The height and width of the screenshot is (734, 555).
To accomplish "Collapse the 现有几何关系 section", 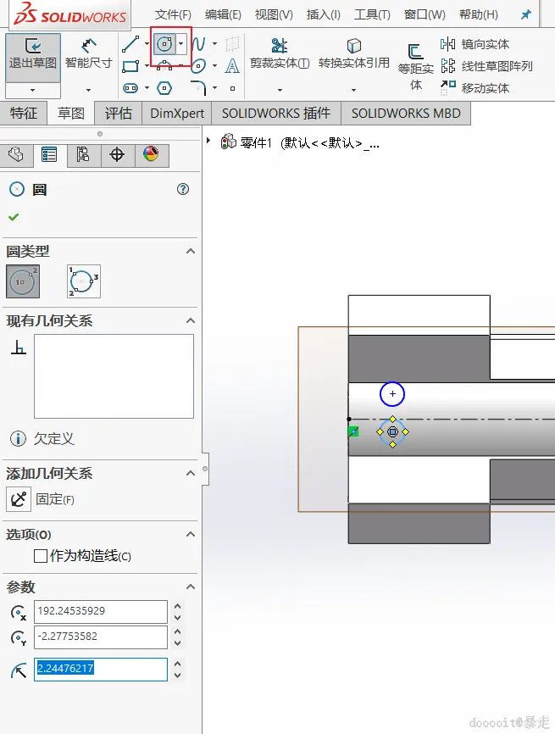I will coord(191,320).
